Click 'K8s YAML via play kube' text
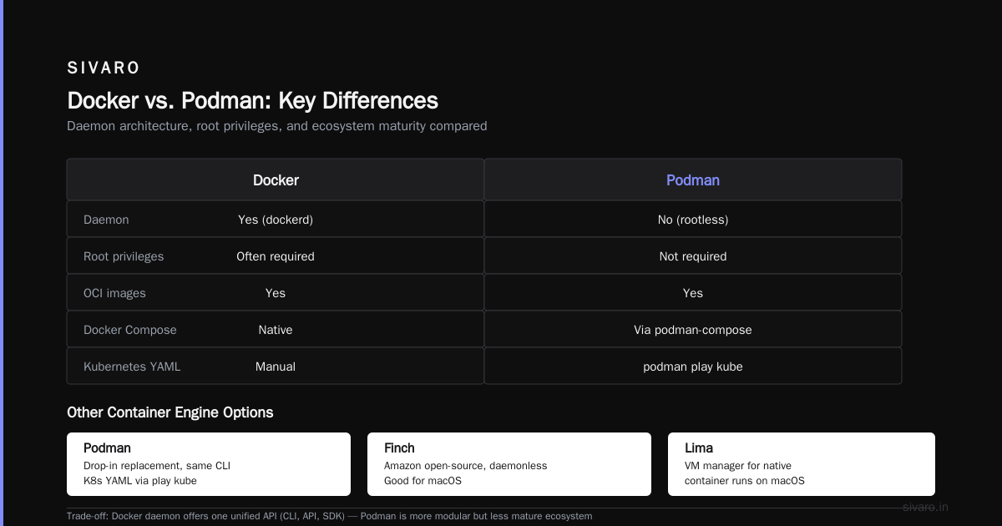The image size is (1002, 526). (x=140, y=481)
